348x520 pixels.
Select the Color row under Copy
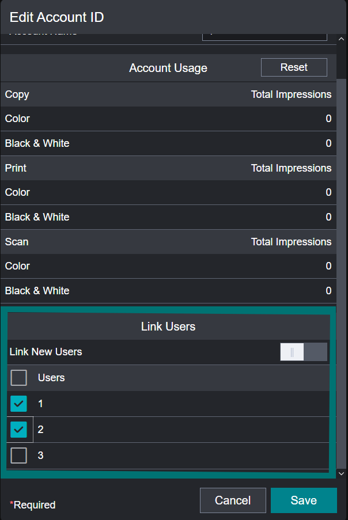point(168,119)
